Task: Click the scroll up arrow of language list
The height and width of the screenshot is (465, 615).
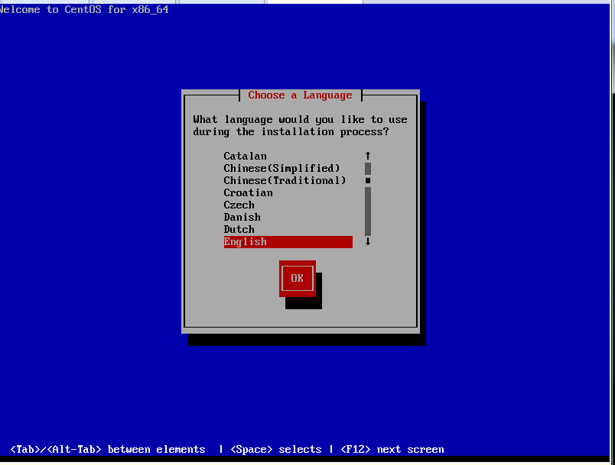Action: point(368,156)
